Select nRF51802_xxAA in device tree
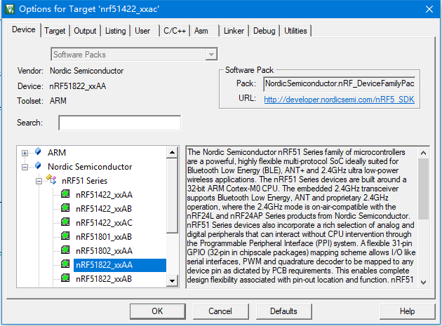Image resolution: width=442 pixels, height=326 pixels. coord(104,251)
